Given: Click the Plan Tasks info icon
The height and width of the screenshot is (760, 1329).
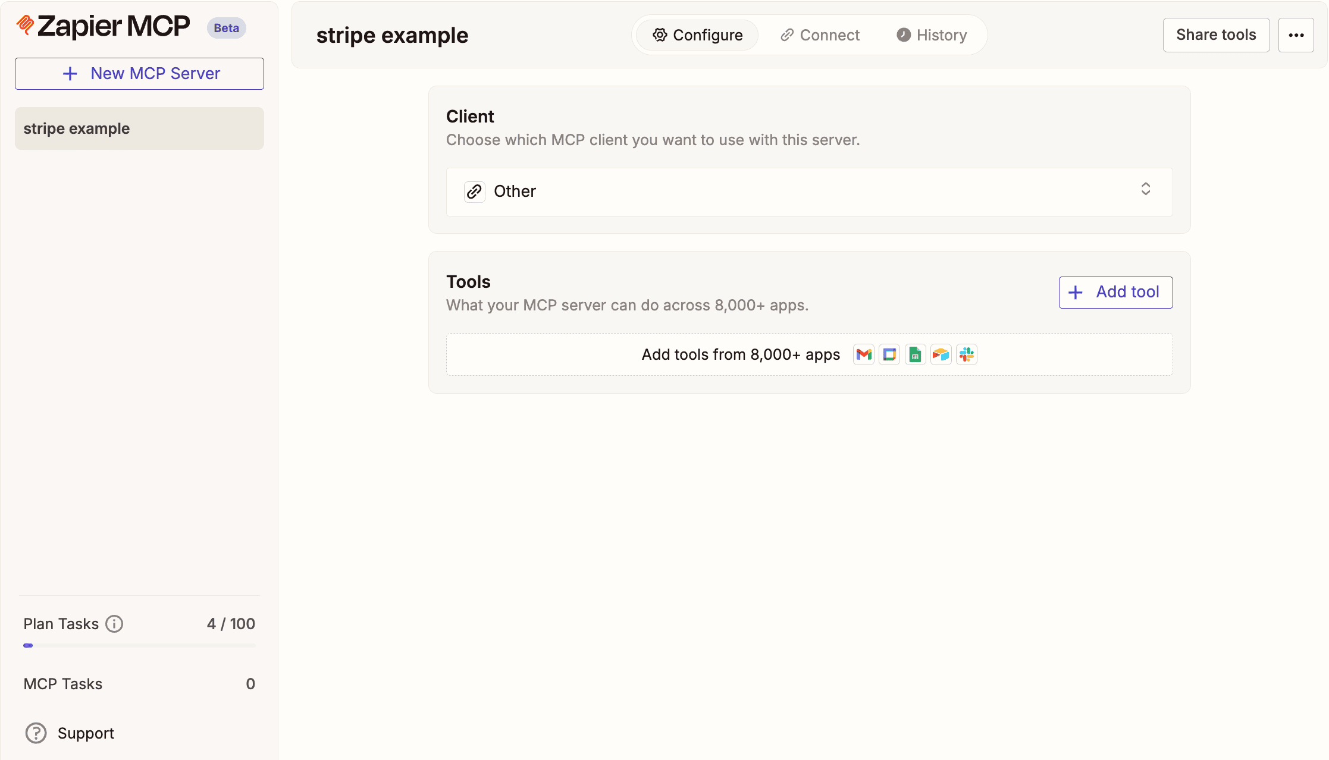Looking at the screenshot, I should (x=114, y=624).
